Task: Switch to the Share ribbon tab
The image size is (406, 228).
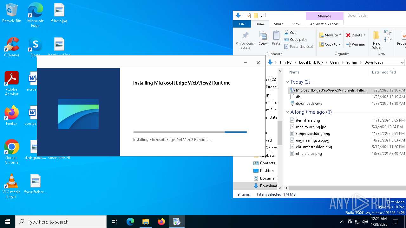Action: pos(278,24)
